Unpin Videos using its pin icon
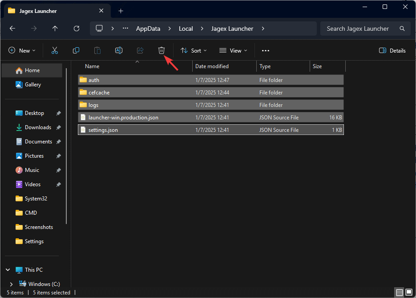 click(59, 184)
